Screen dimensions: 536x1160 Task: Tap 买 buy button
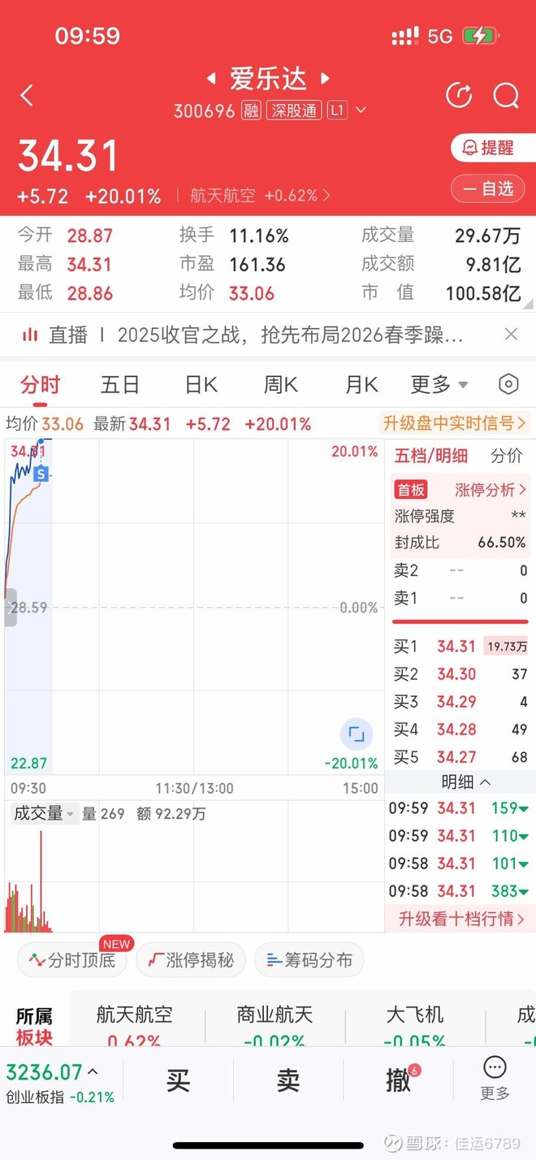pos(178,1080)
